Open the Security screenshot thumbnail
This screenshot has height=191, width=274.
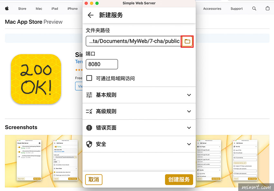pos(245,160)
